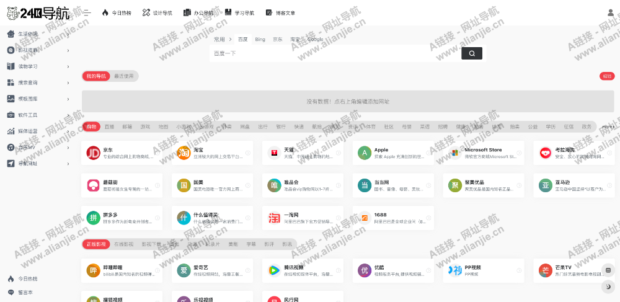Click the 生活休闲 house icon in sidebar
This screenshot has width=620, height=302.
pos(11,34)
